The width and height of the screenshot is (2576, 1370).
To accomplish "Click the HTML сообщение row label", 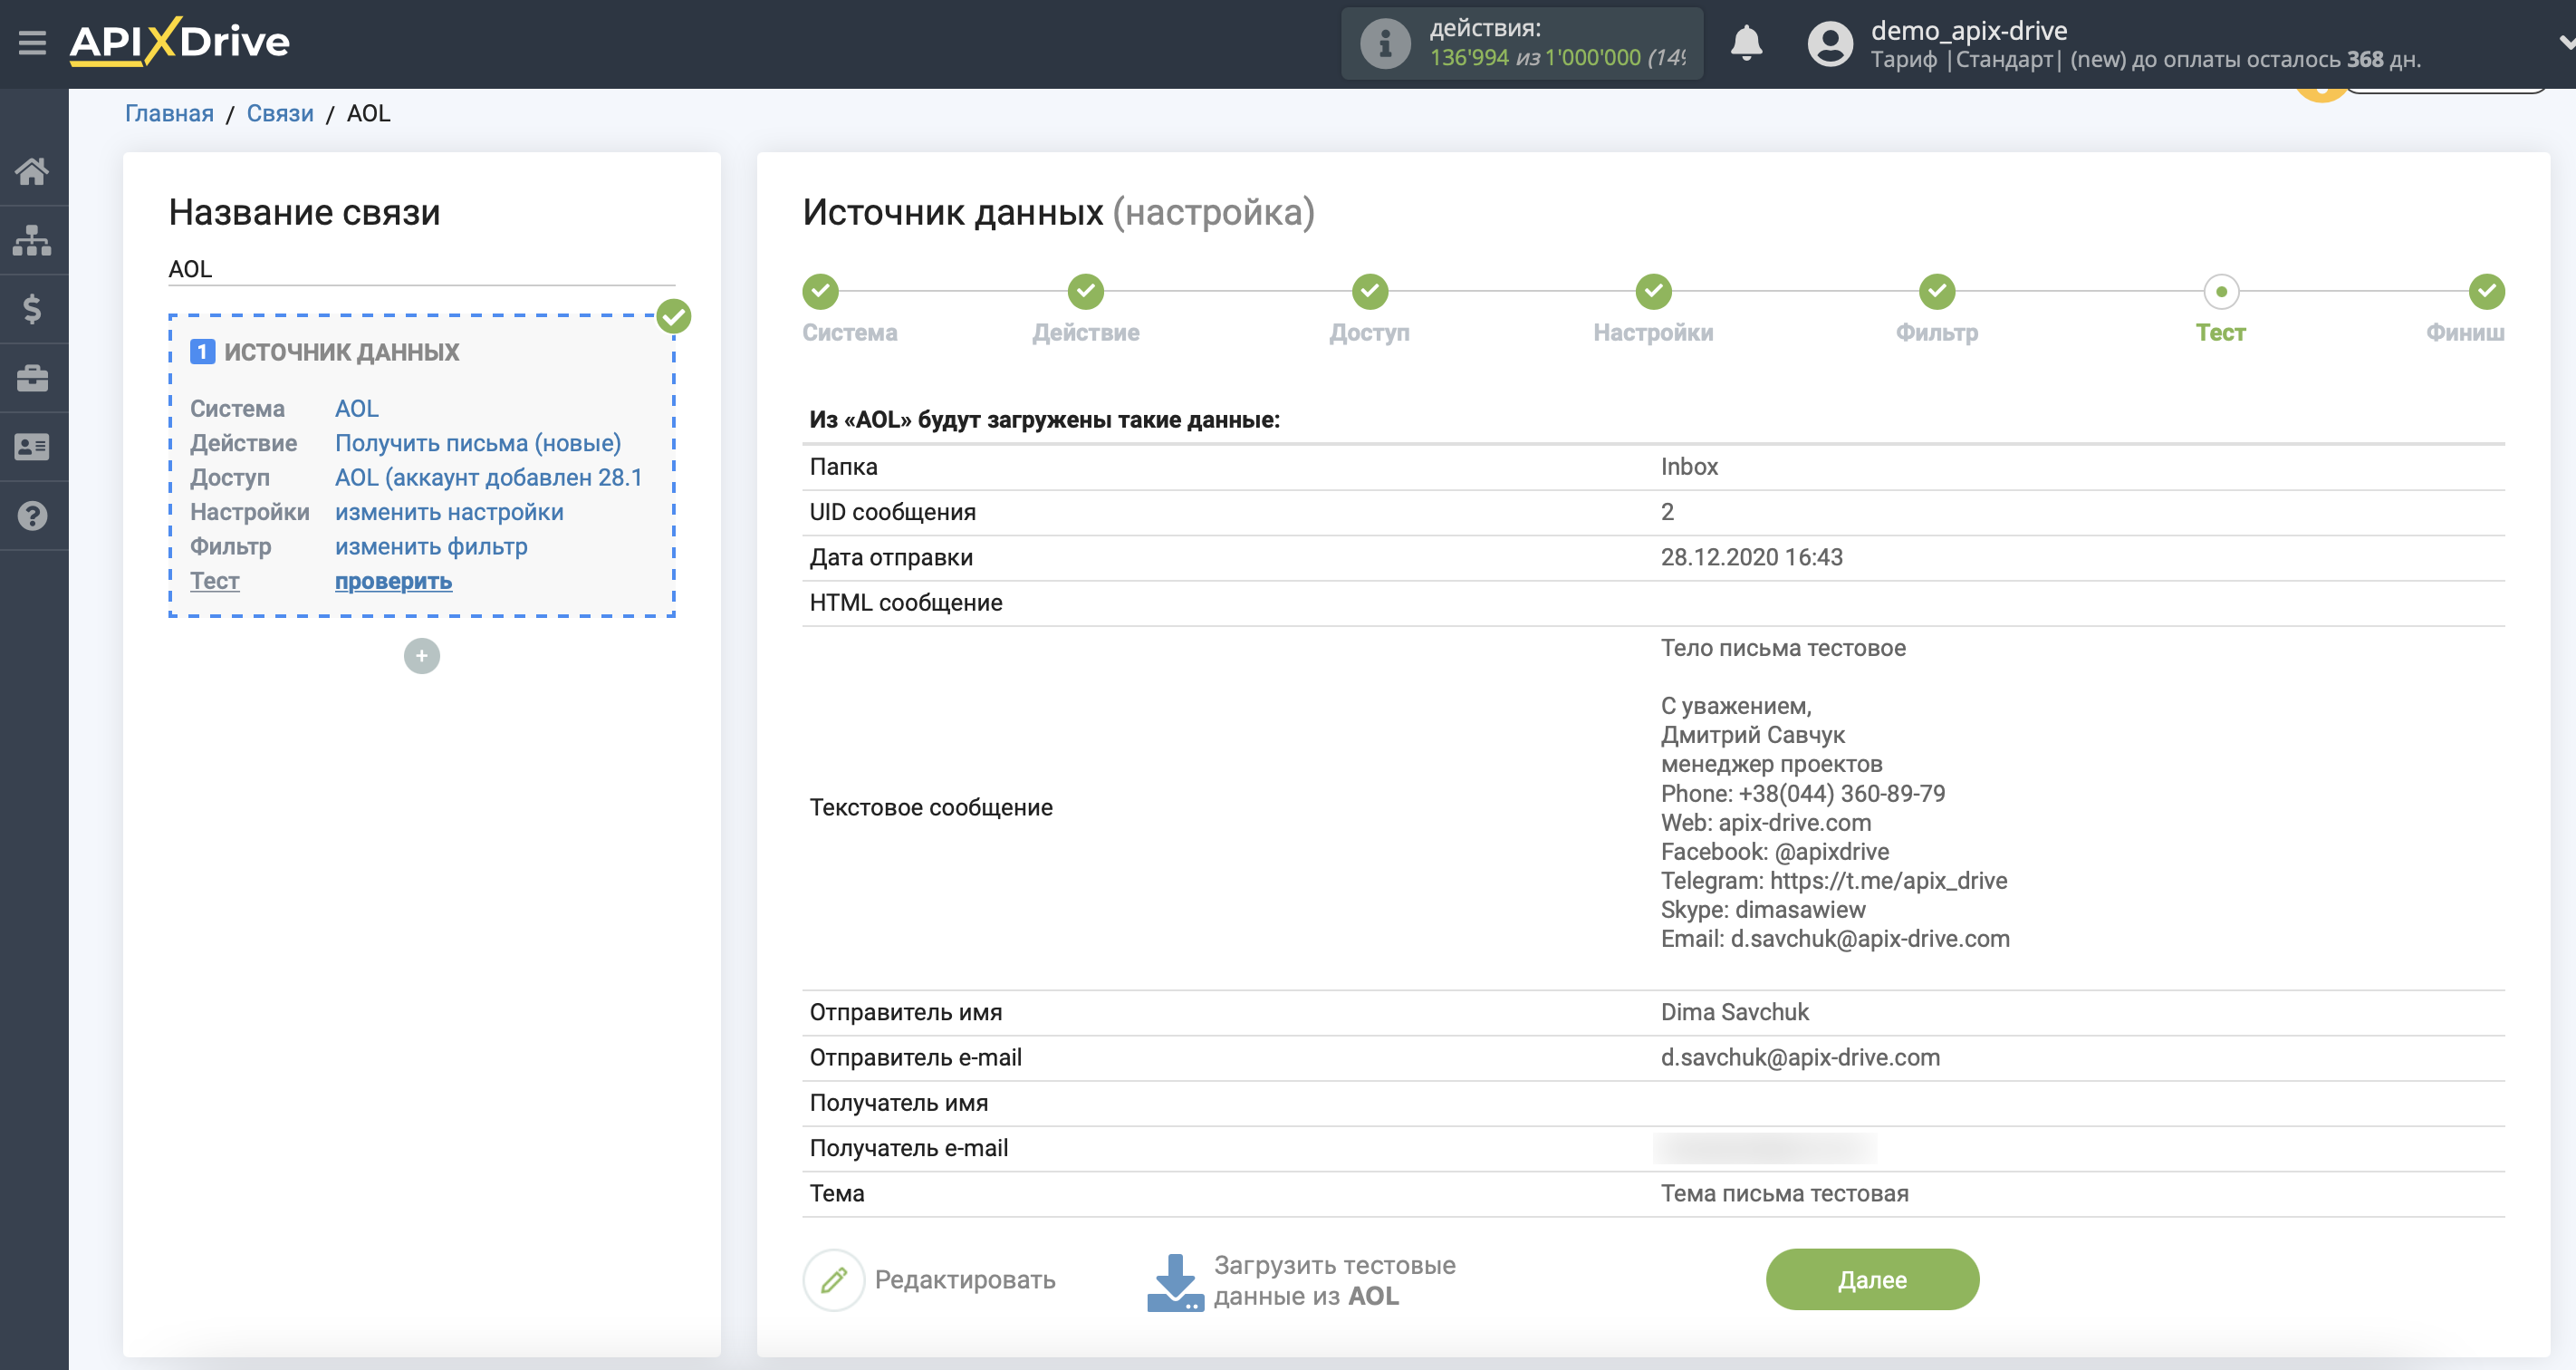I will coord(905,602).
